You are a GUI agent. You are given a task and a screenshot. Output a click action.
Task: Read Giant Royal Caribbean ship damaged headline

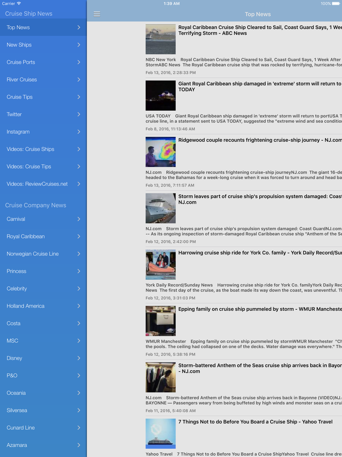pos(260,87)
